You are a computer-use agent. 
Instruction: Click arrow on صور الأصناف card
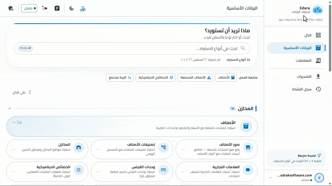point(183,149)
